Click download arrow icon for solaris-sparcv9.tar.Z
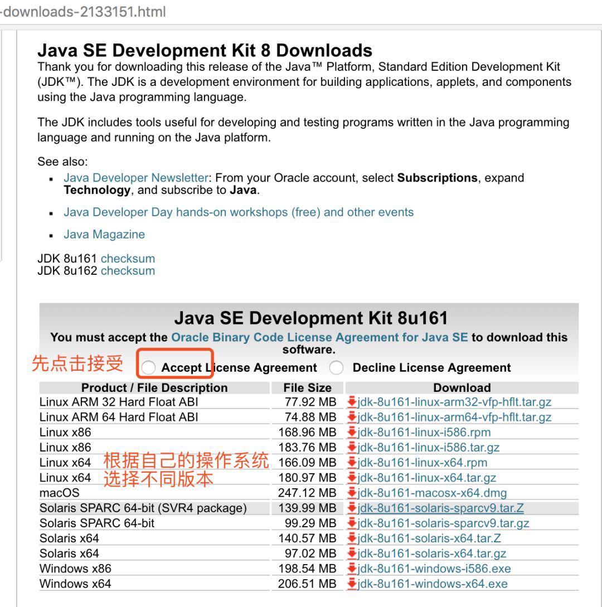602x607 pixels. click(352, 508)
